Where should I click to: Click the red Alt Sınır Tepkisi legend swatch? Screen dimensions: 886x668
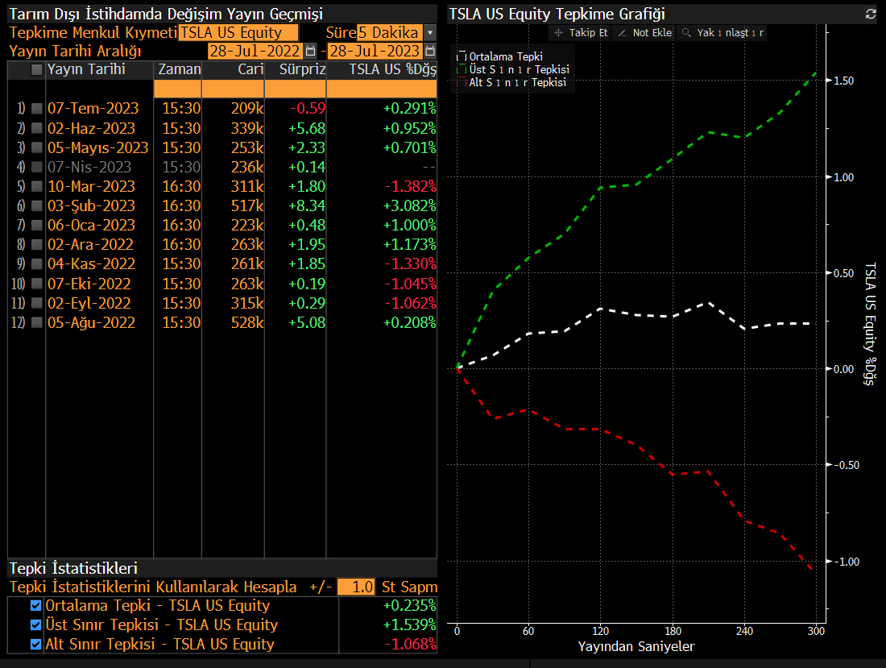(x=462, y=82)
